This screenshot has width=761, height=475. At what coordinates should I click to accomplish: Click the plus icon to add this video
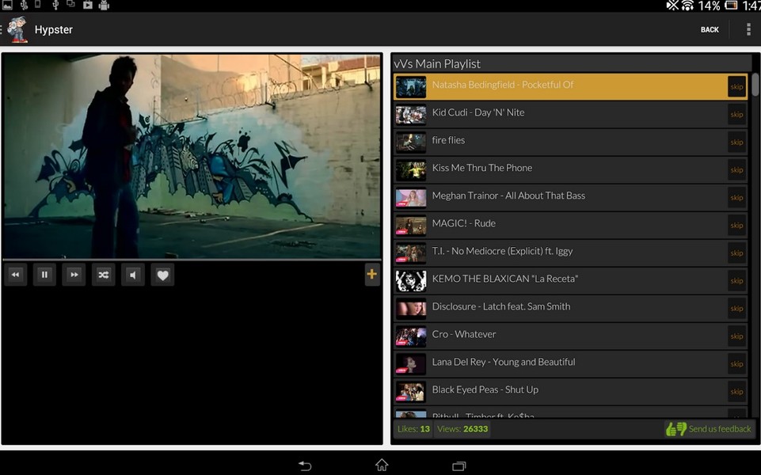coord(371,275)
